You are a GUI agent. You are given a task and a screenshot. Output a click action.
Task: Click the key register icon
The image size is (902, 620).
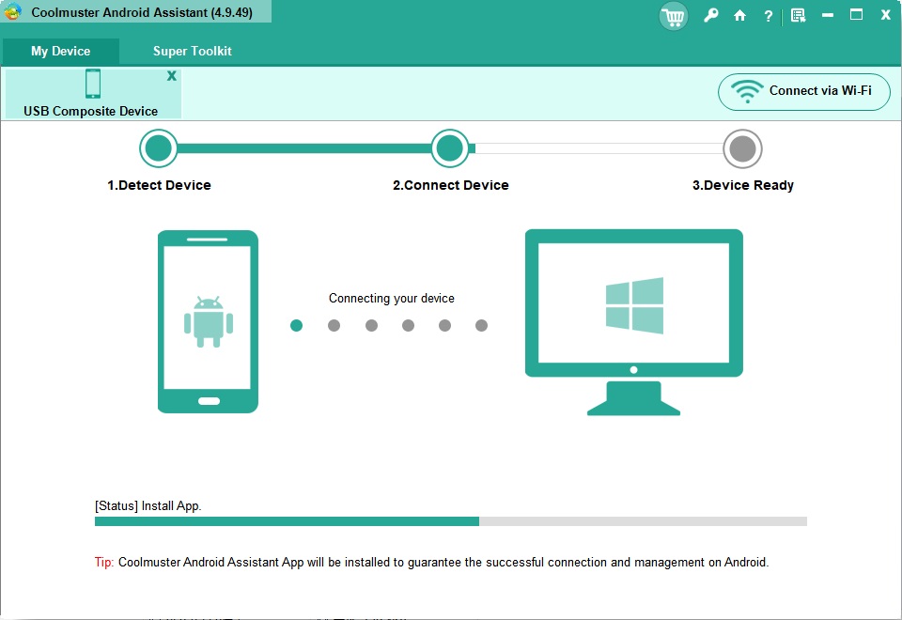coord(711,16)
